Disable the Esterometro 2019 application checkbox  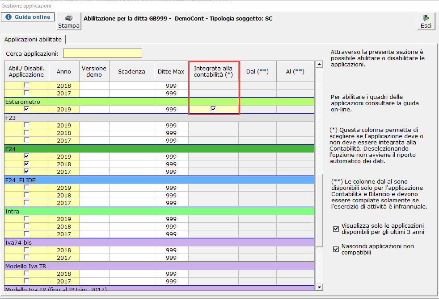[26, 109]
